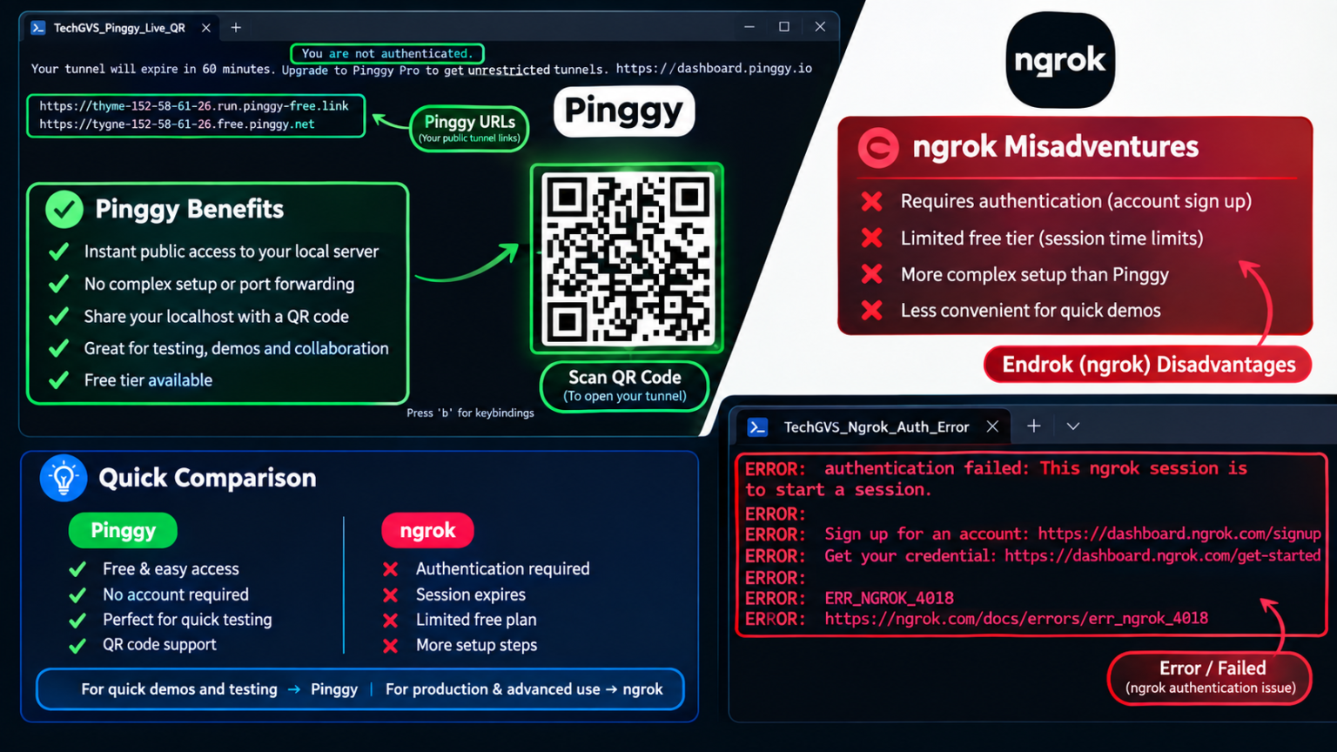Click the 'authentication failed' error line
This screenshot has width=1337, height=752.
[996, 479]
